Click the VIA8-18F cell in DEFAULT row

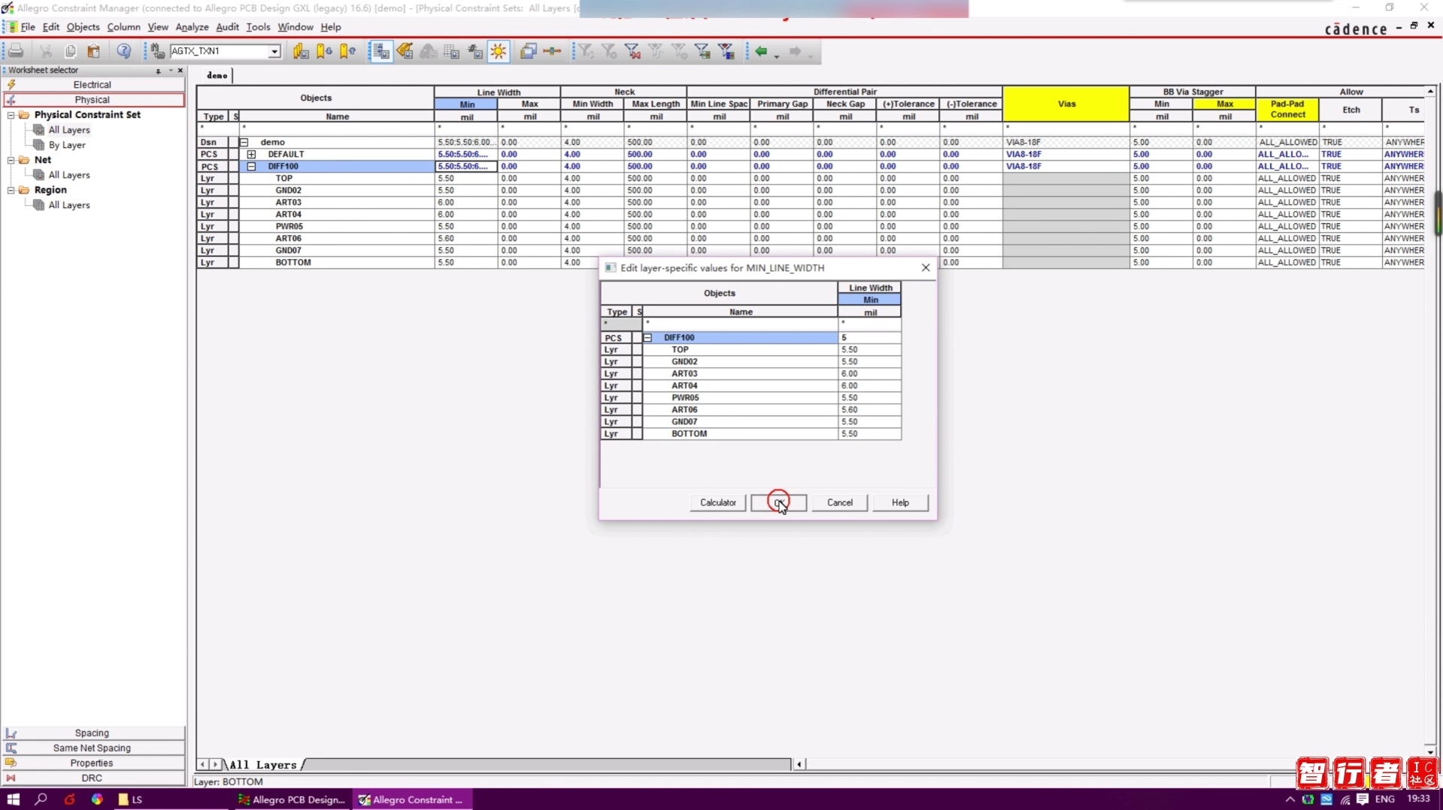pos(1066,154)
